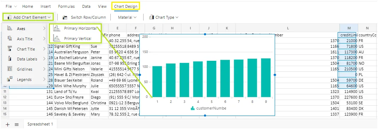Viewport: 378px width, 129px height.
Task: Select row 15 header
Action: click(x=5, y=114)
